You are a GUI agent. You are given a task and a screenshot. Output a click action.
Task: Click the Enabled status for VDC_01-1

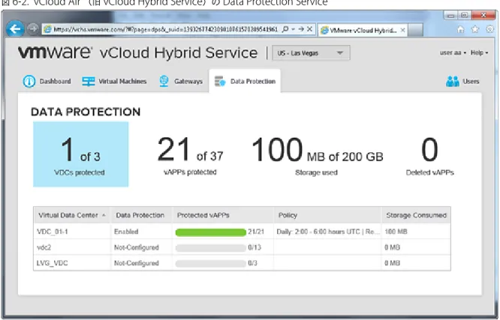(x=126, y=232)
